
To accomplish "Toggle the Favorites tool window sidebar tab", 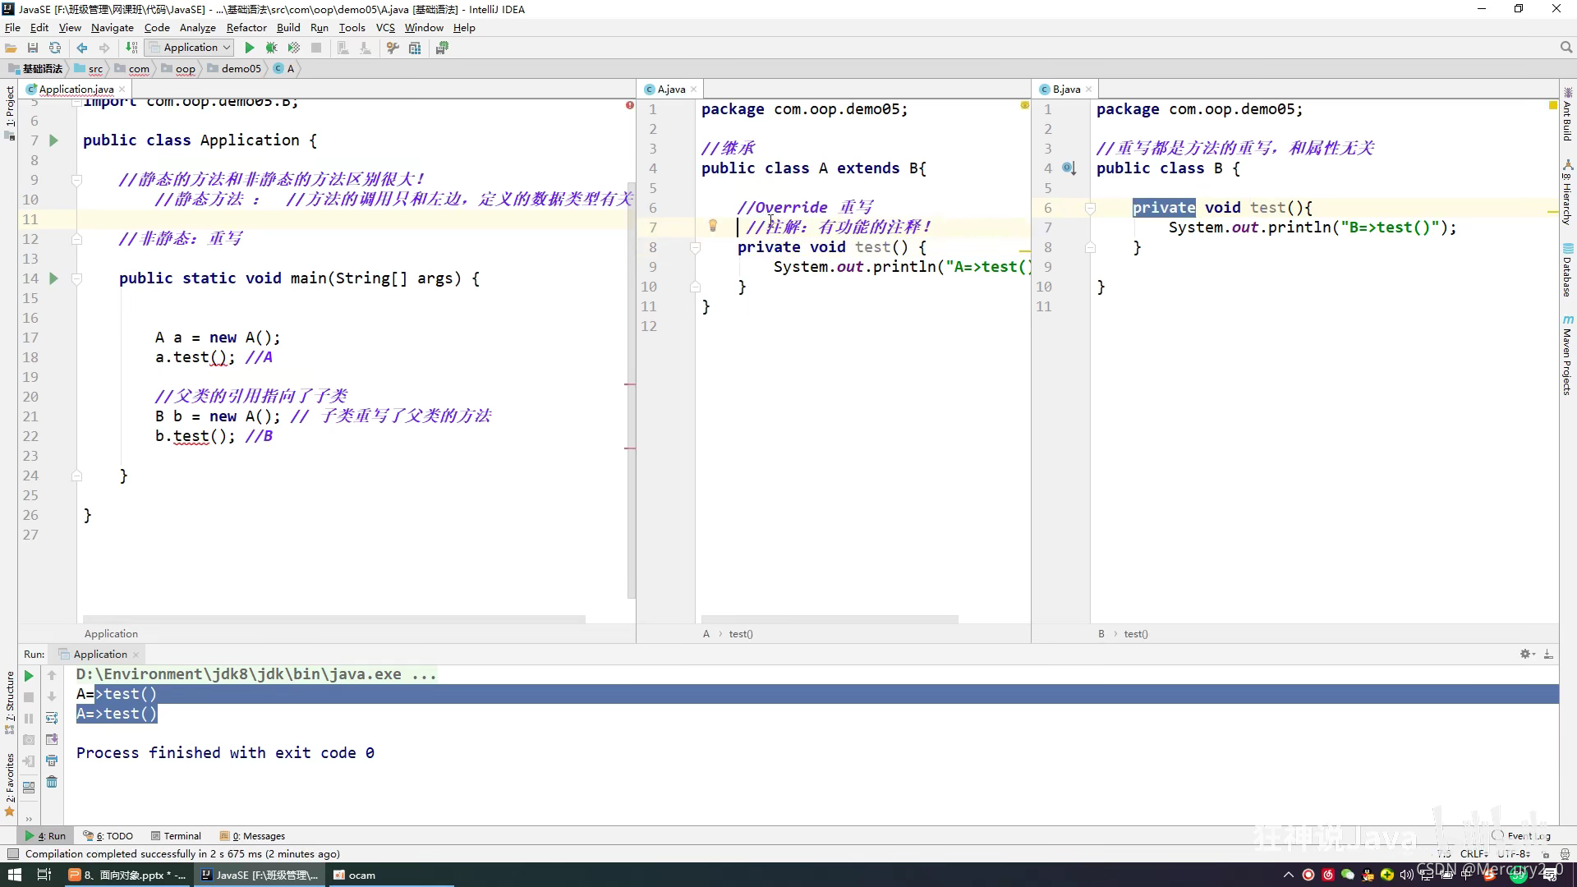I will click(9, 784).
